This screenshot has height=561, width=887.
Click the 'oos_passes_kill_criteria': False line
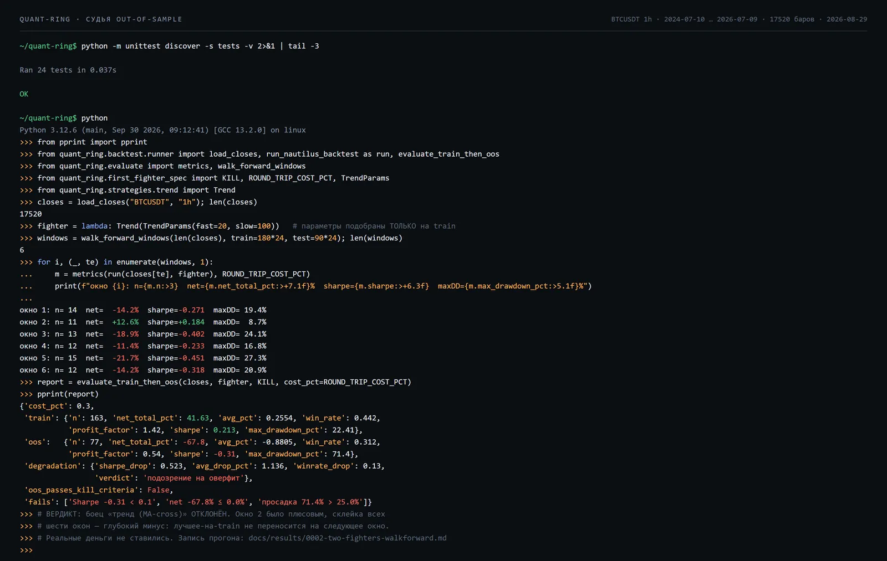click(98, 490)
